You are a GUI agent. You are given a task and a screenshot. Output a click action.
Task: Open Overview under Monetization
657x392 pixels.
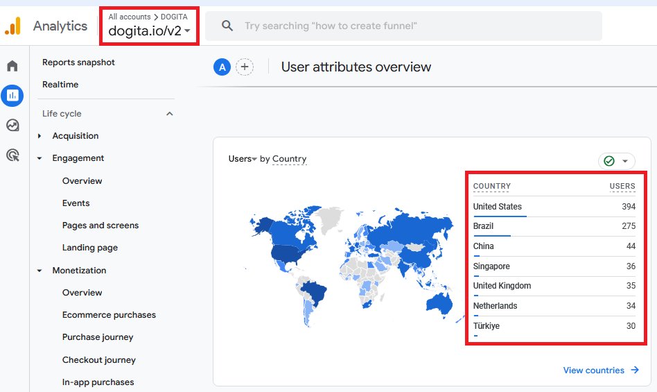click(82, 293)
